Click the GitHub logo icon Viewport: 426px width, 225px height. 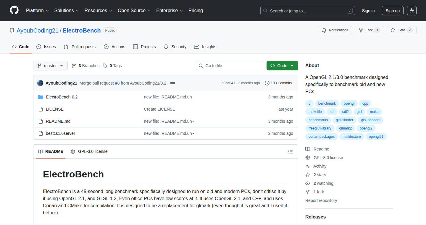point(14,10)
